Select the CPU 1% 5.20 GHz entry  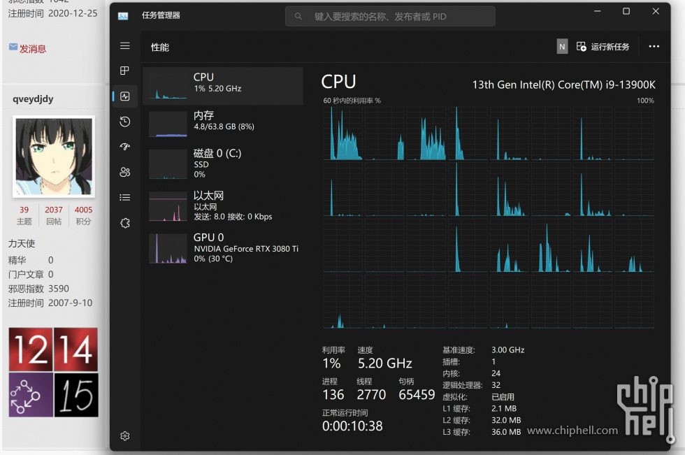pos(223,86)
